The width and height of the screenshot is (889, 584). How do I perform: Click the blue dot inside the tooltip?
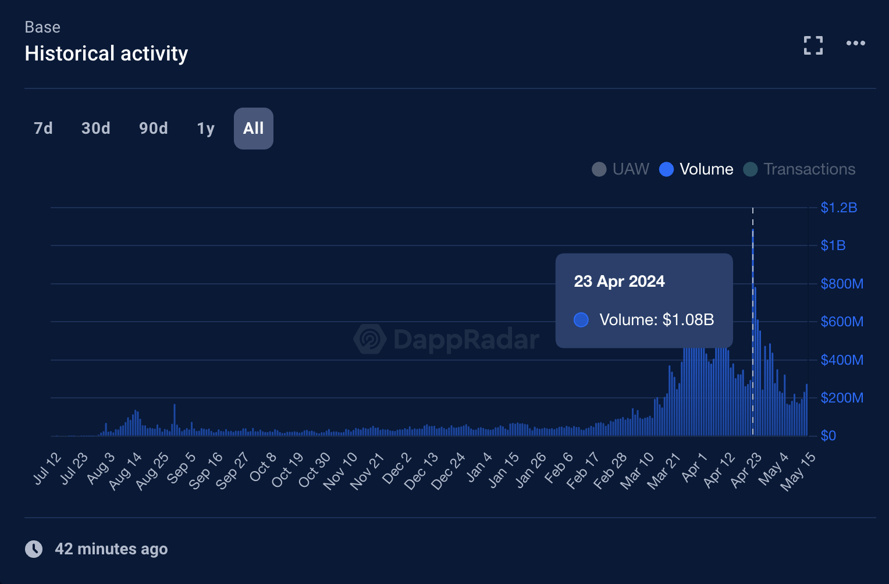point(581,320)
